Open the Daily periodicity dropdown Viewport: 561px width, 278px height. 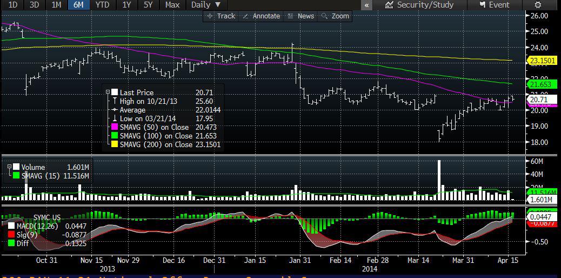pyautogui.click(x=206, y=5)
